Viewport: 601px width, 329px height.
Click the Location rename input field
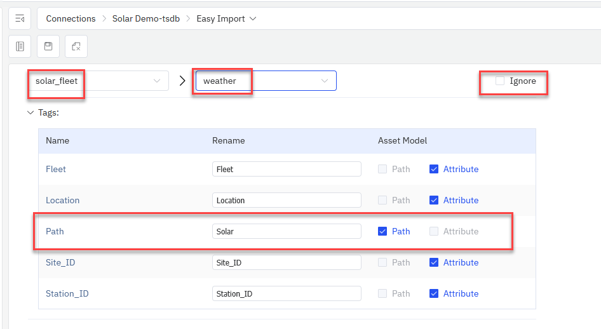click(287, 200)
